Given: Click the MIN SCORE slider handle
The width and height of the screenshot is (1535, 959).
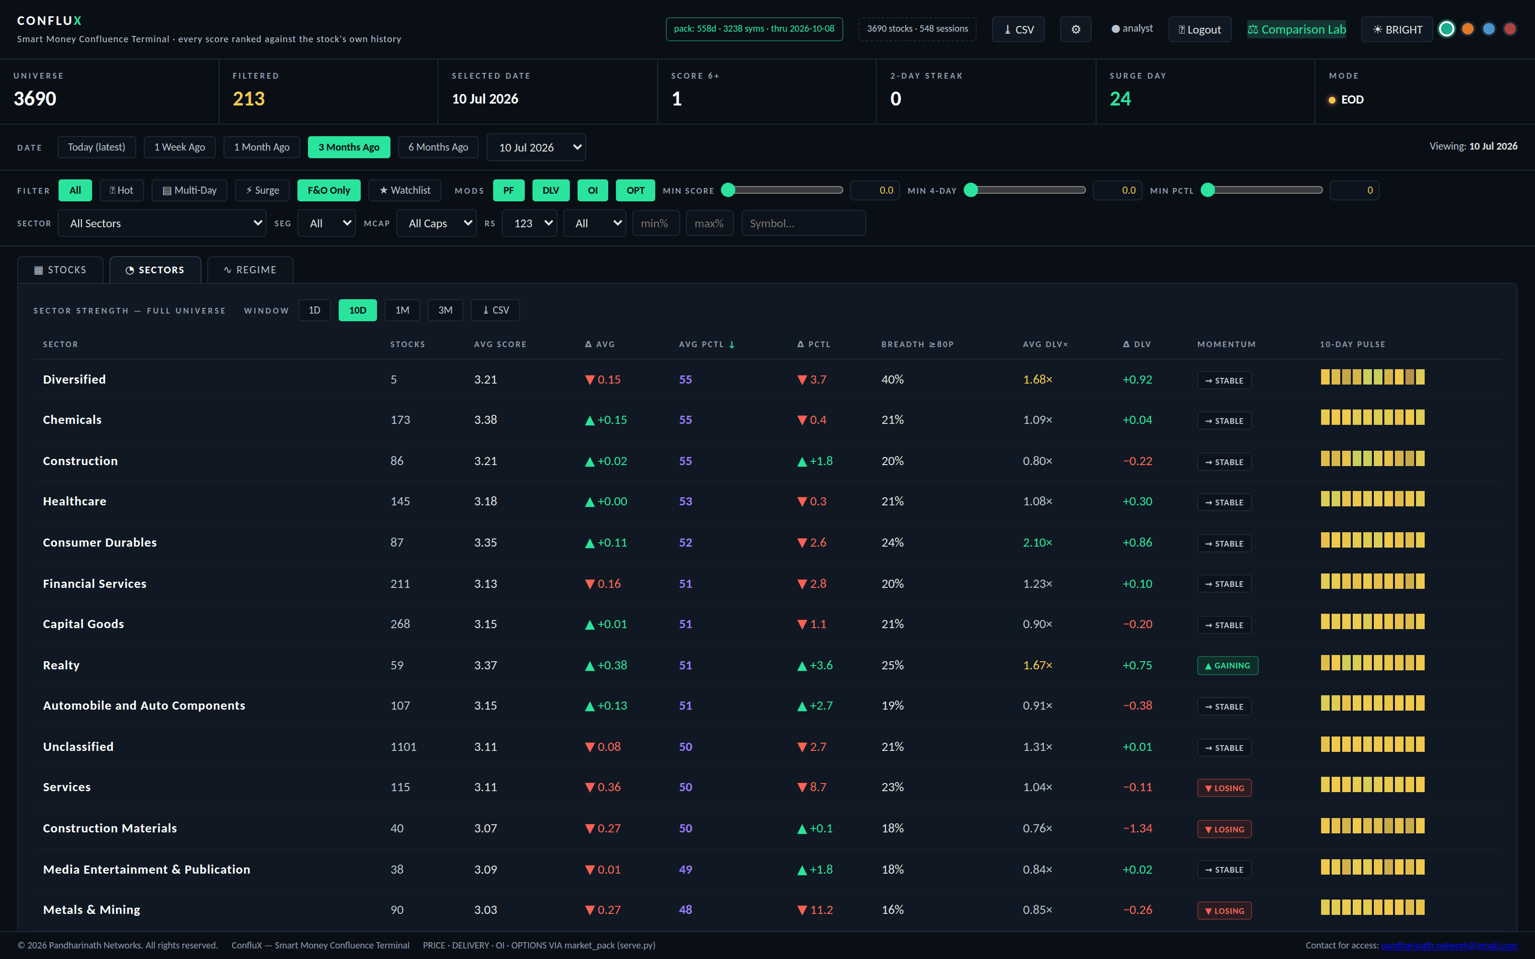Looking at the screenshot, I should click(x=728, y=190).
